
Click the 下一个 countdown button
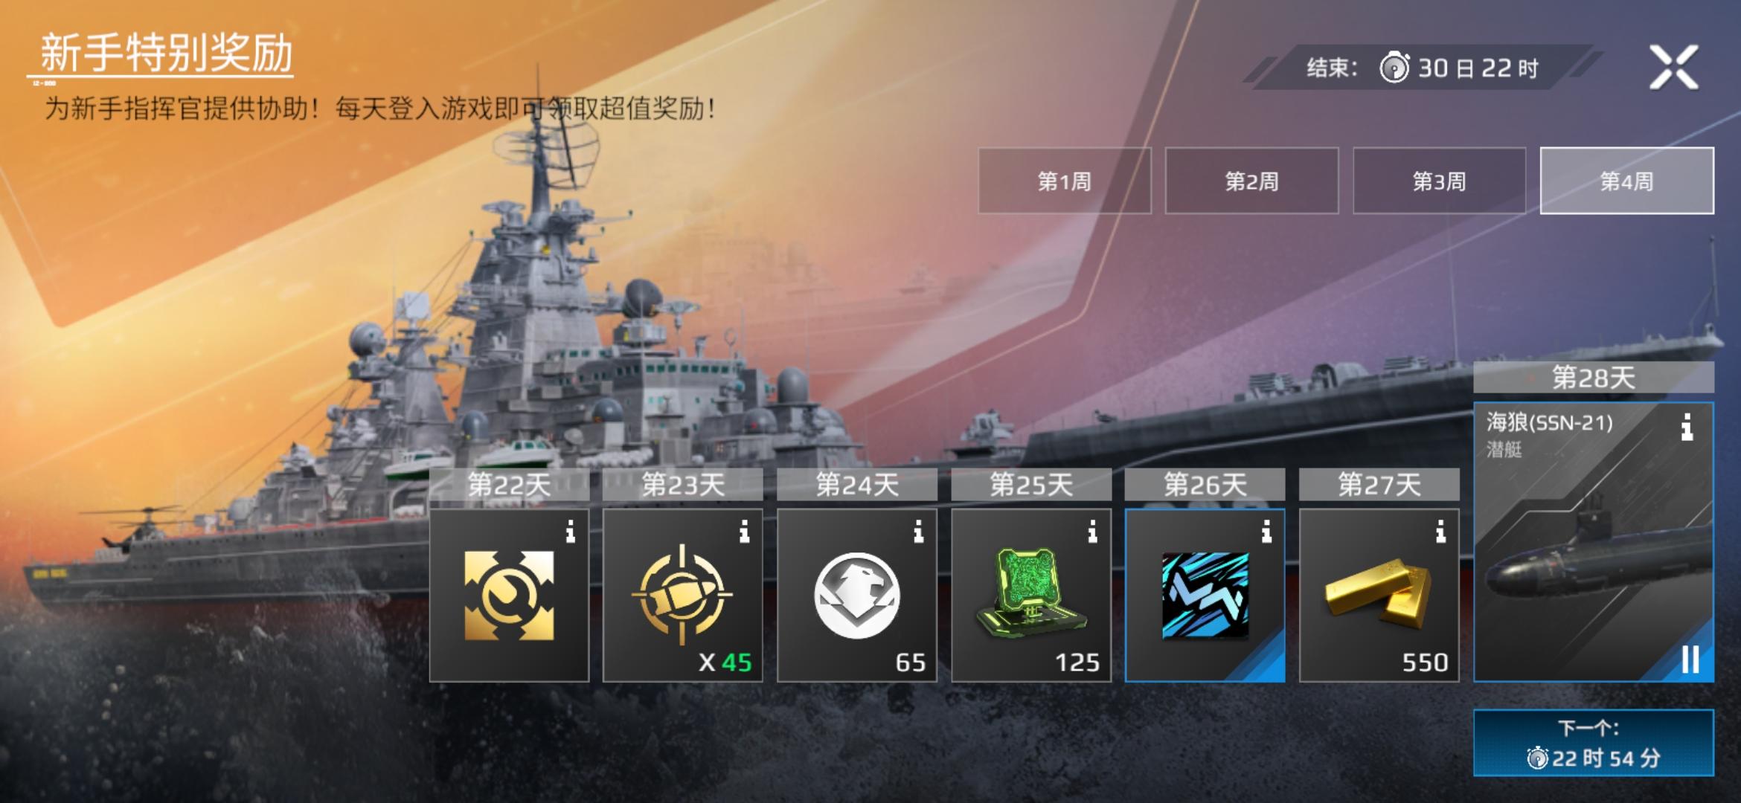[x=1594, y=743]
